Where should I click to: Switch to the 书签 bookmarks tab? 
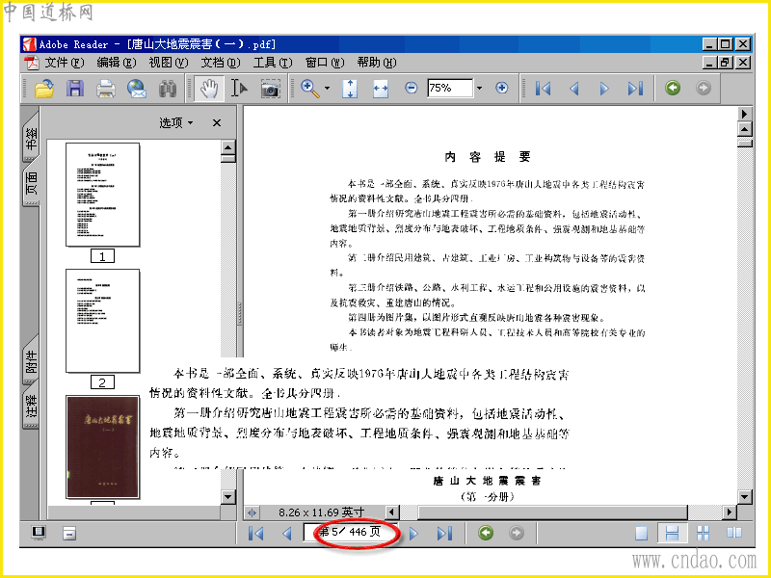[31, 137]
